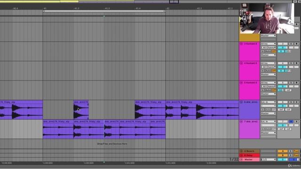Image resolution: width=301 pixels, height=169 pixels.
Task: Toggle track activator on 7 dnb_drm2
Action: (283, 122)
